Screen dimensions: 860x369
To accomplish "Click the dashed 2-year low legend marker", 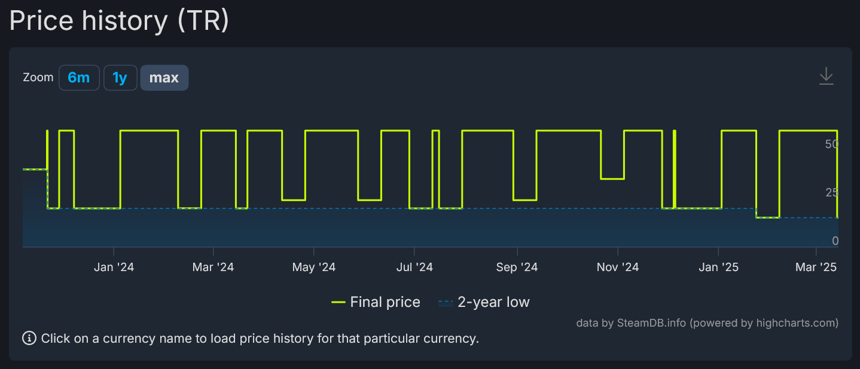I will 446,303.
